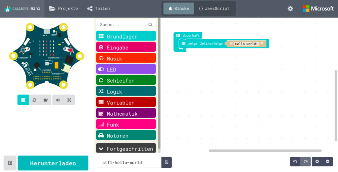Open the settings gear menu
338x172 pixels.
[290, 9]
